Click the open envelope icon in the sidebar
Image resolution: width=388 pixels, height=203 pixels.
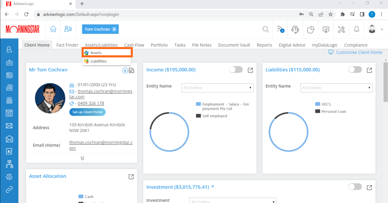tap(9, 139)
